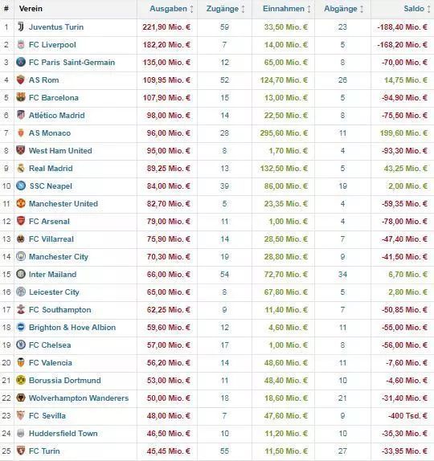Open FC Paris Saint-Germain club page
The image size is (434, 461).
pyautogui.click(x=72, y=63)
